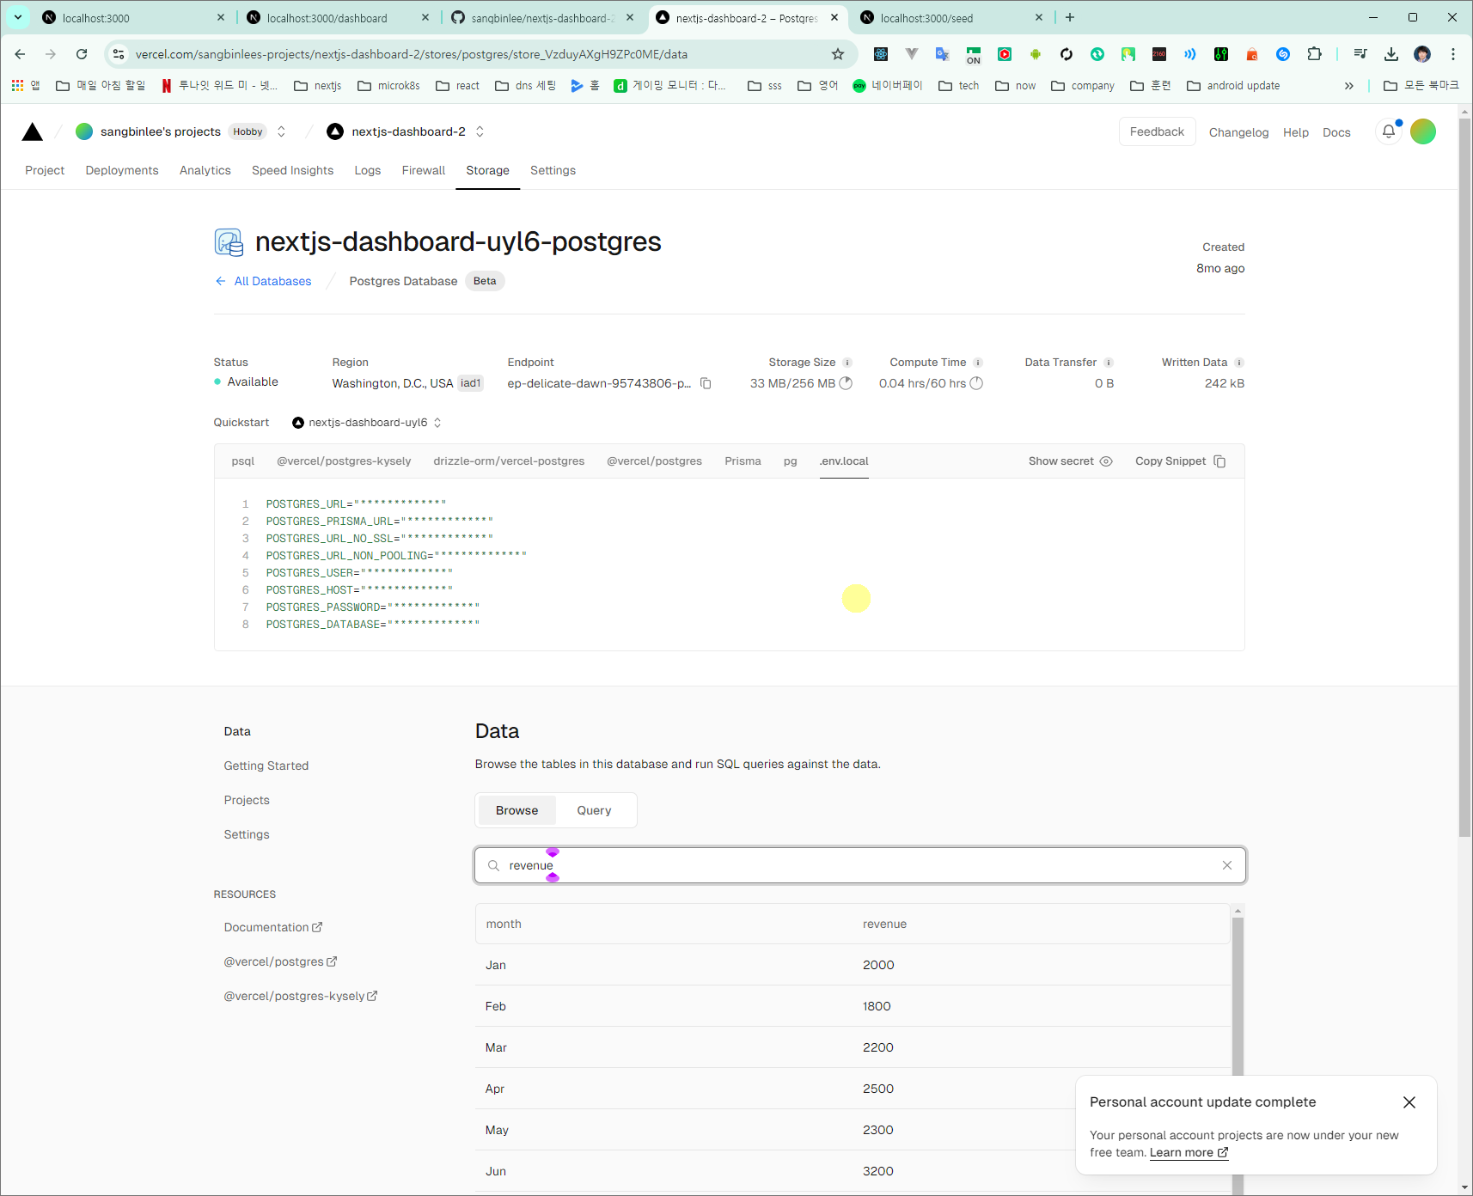Open the notifications bell
1473x1196 pixels.
point(1389,131)
